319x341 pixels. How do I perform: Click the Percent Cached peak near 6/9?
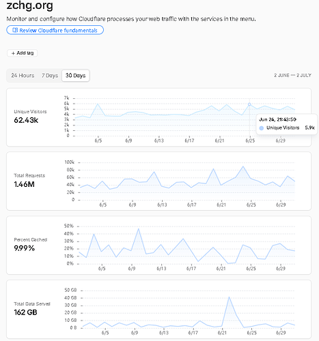tap(139, 228)
